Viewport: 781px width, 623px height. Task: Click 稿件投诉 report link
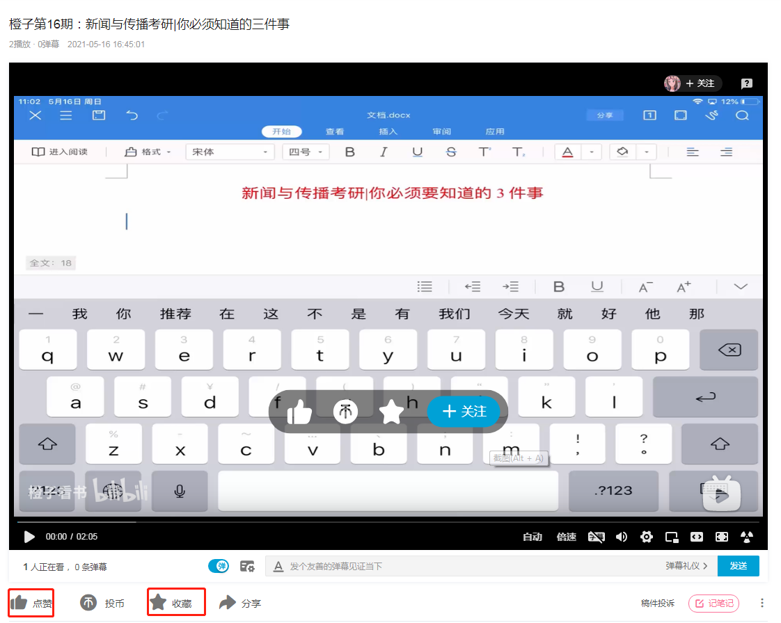[658, 603]
